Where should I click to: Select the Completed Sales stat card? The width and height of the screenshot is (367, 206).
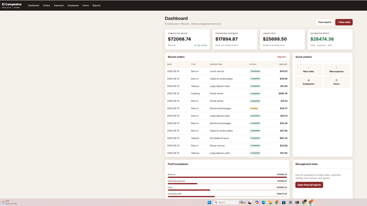point(187,39)
